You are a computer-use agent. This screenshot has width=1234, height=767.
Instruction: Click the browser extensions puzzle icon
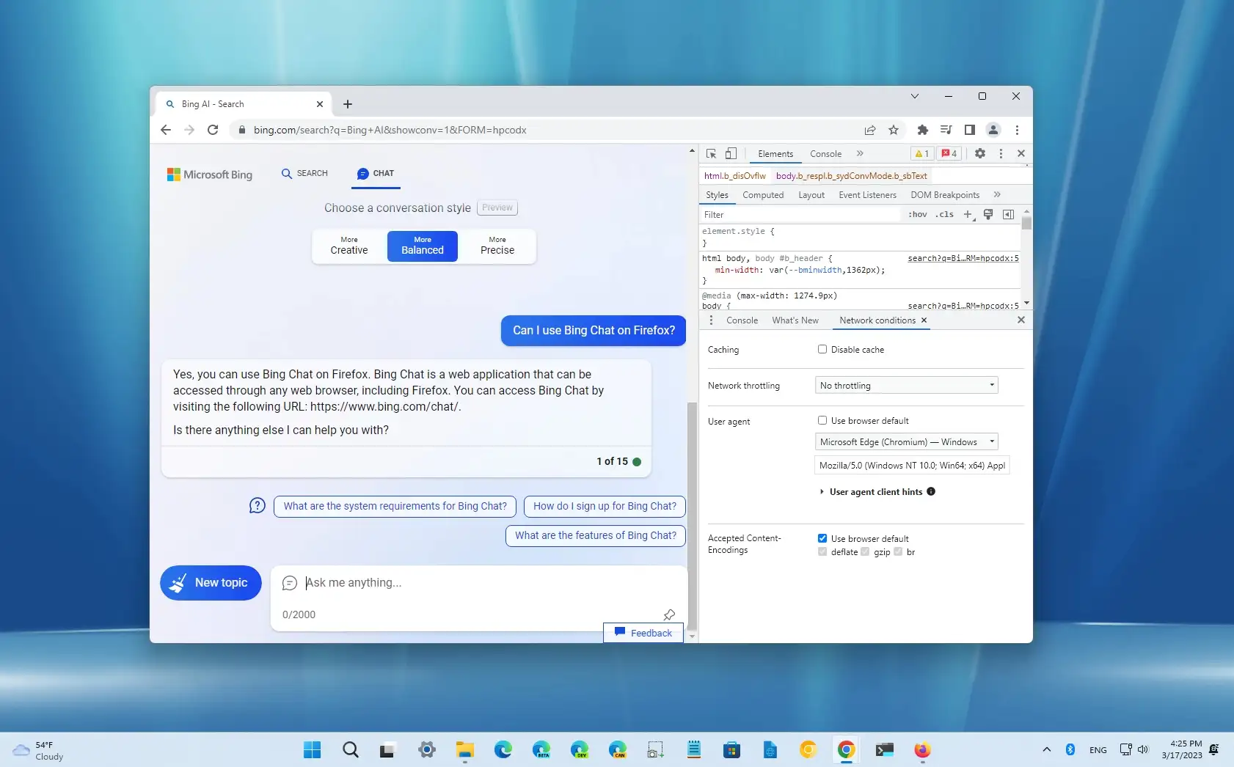coord(922,130)
